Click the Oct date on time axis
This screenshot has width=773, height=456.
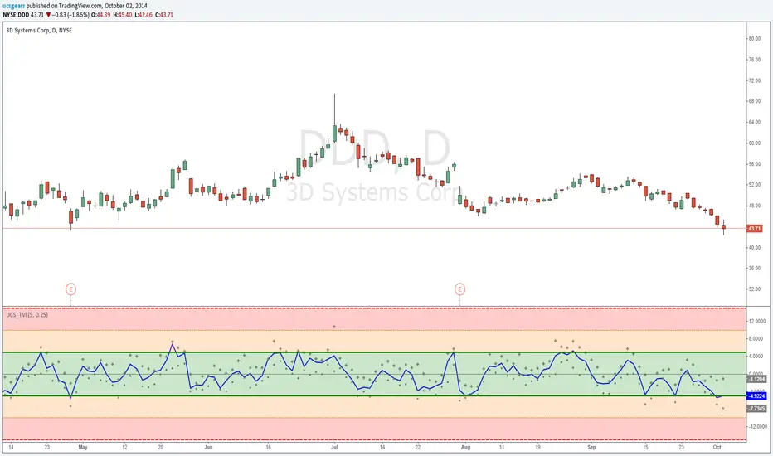click(x=717, y=447)
